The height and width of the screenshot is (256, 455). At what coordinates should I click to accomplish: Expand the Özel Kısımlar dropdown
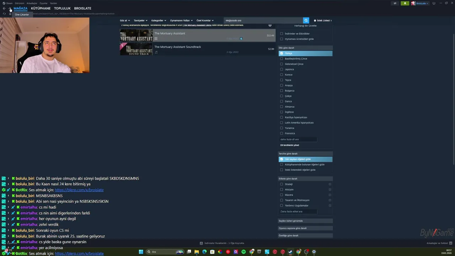(x=205, y=21)
